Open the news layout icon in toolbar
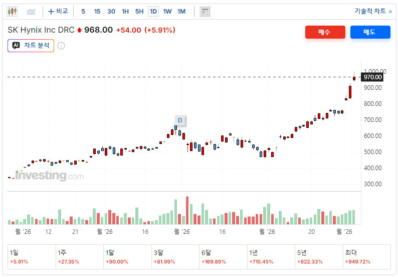Viewport: 398px width, 277px height. coord(205,12)
